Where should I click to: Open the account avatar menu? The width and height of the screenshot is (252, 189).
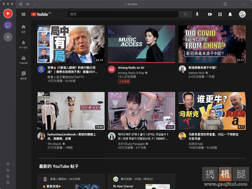click(x=242, y=14)
